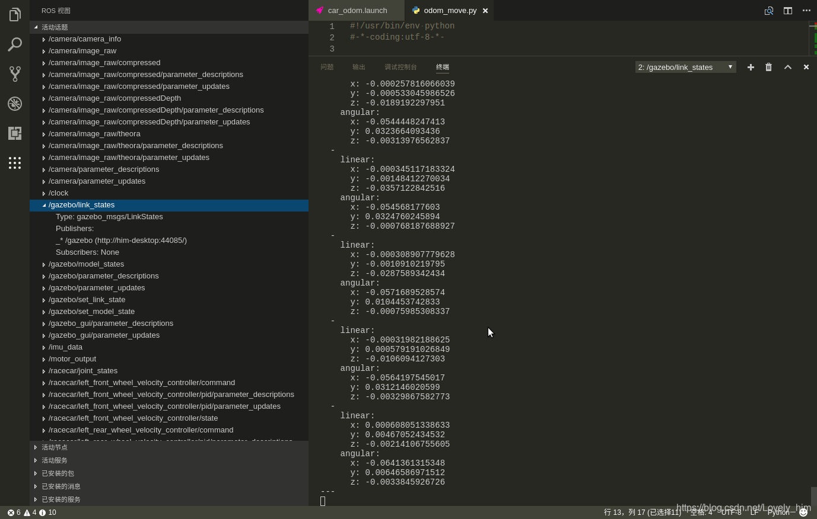Click the editor minimap

point(813,39)
